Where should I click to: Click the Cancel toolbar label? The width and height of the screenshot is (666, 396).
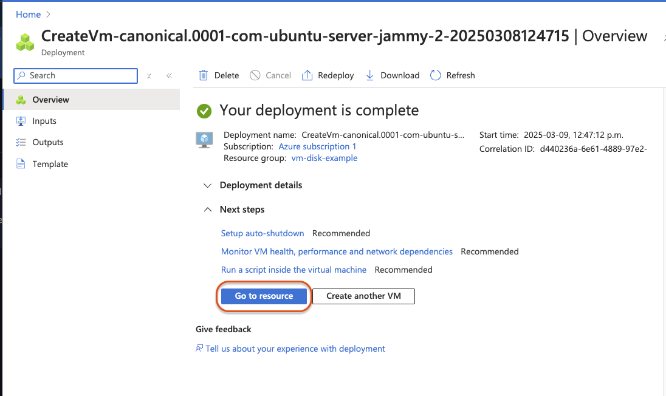pyautogui.click(x=278, y=75)
